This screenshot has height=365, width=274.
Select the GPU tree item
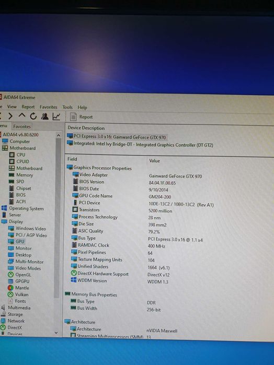pos(16,241)
